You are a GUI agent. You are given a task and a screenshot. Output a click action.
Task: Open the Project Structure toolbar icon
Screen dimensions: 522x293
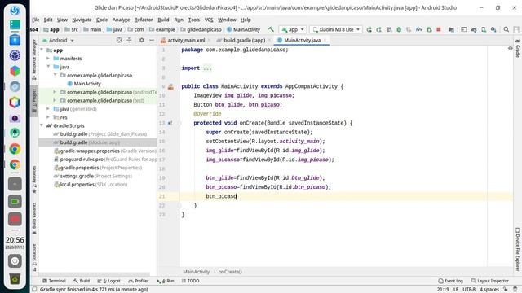[x=451, y=29]
